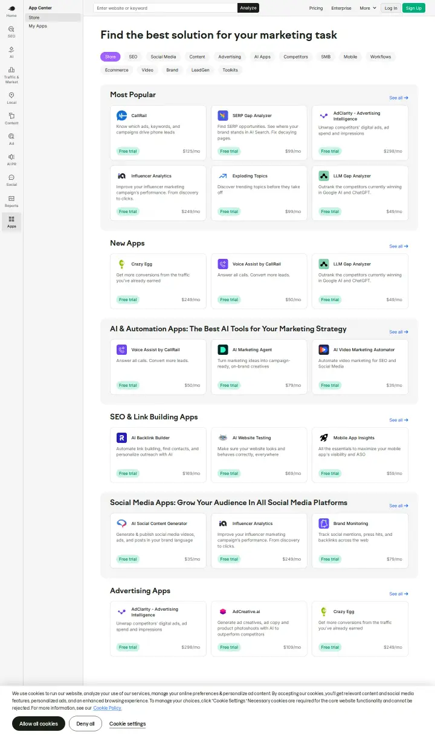Select the Social Media category pill
435x735 pixels.
[x=163, y=57]
